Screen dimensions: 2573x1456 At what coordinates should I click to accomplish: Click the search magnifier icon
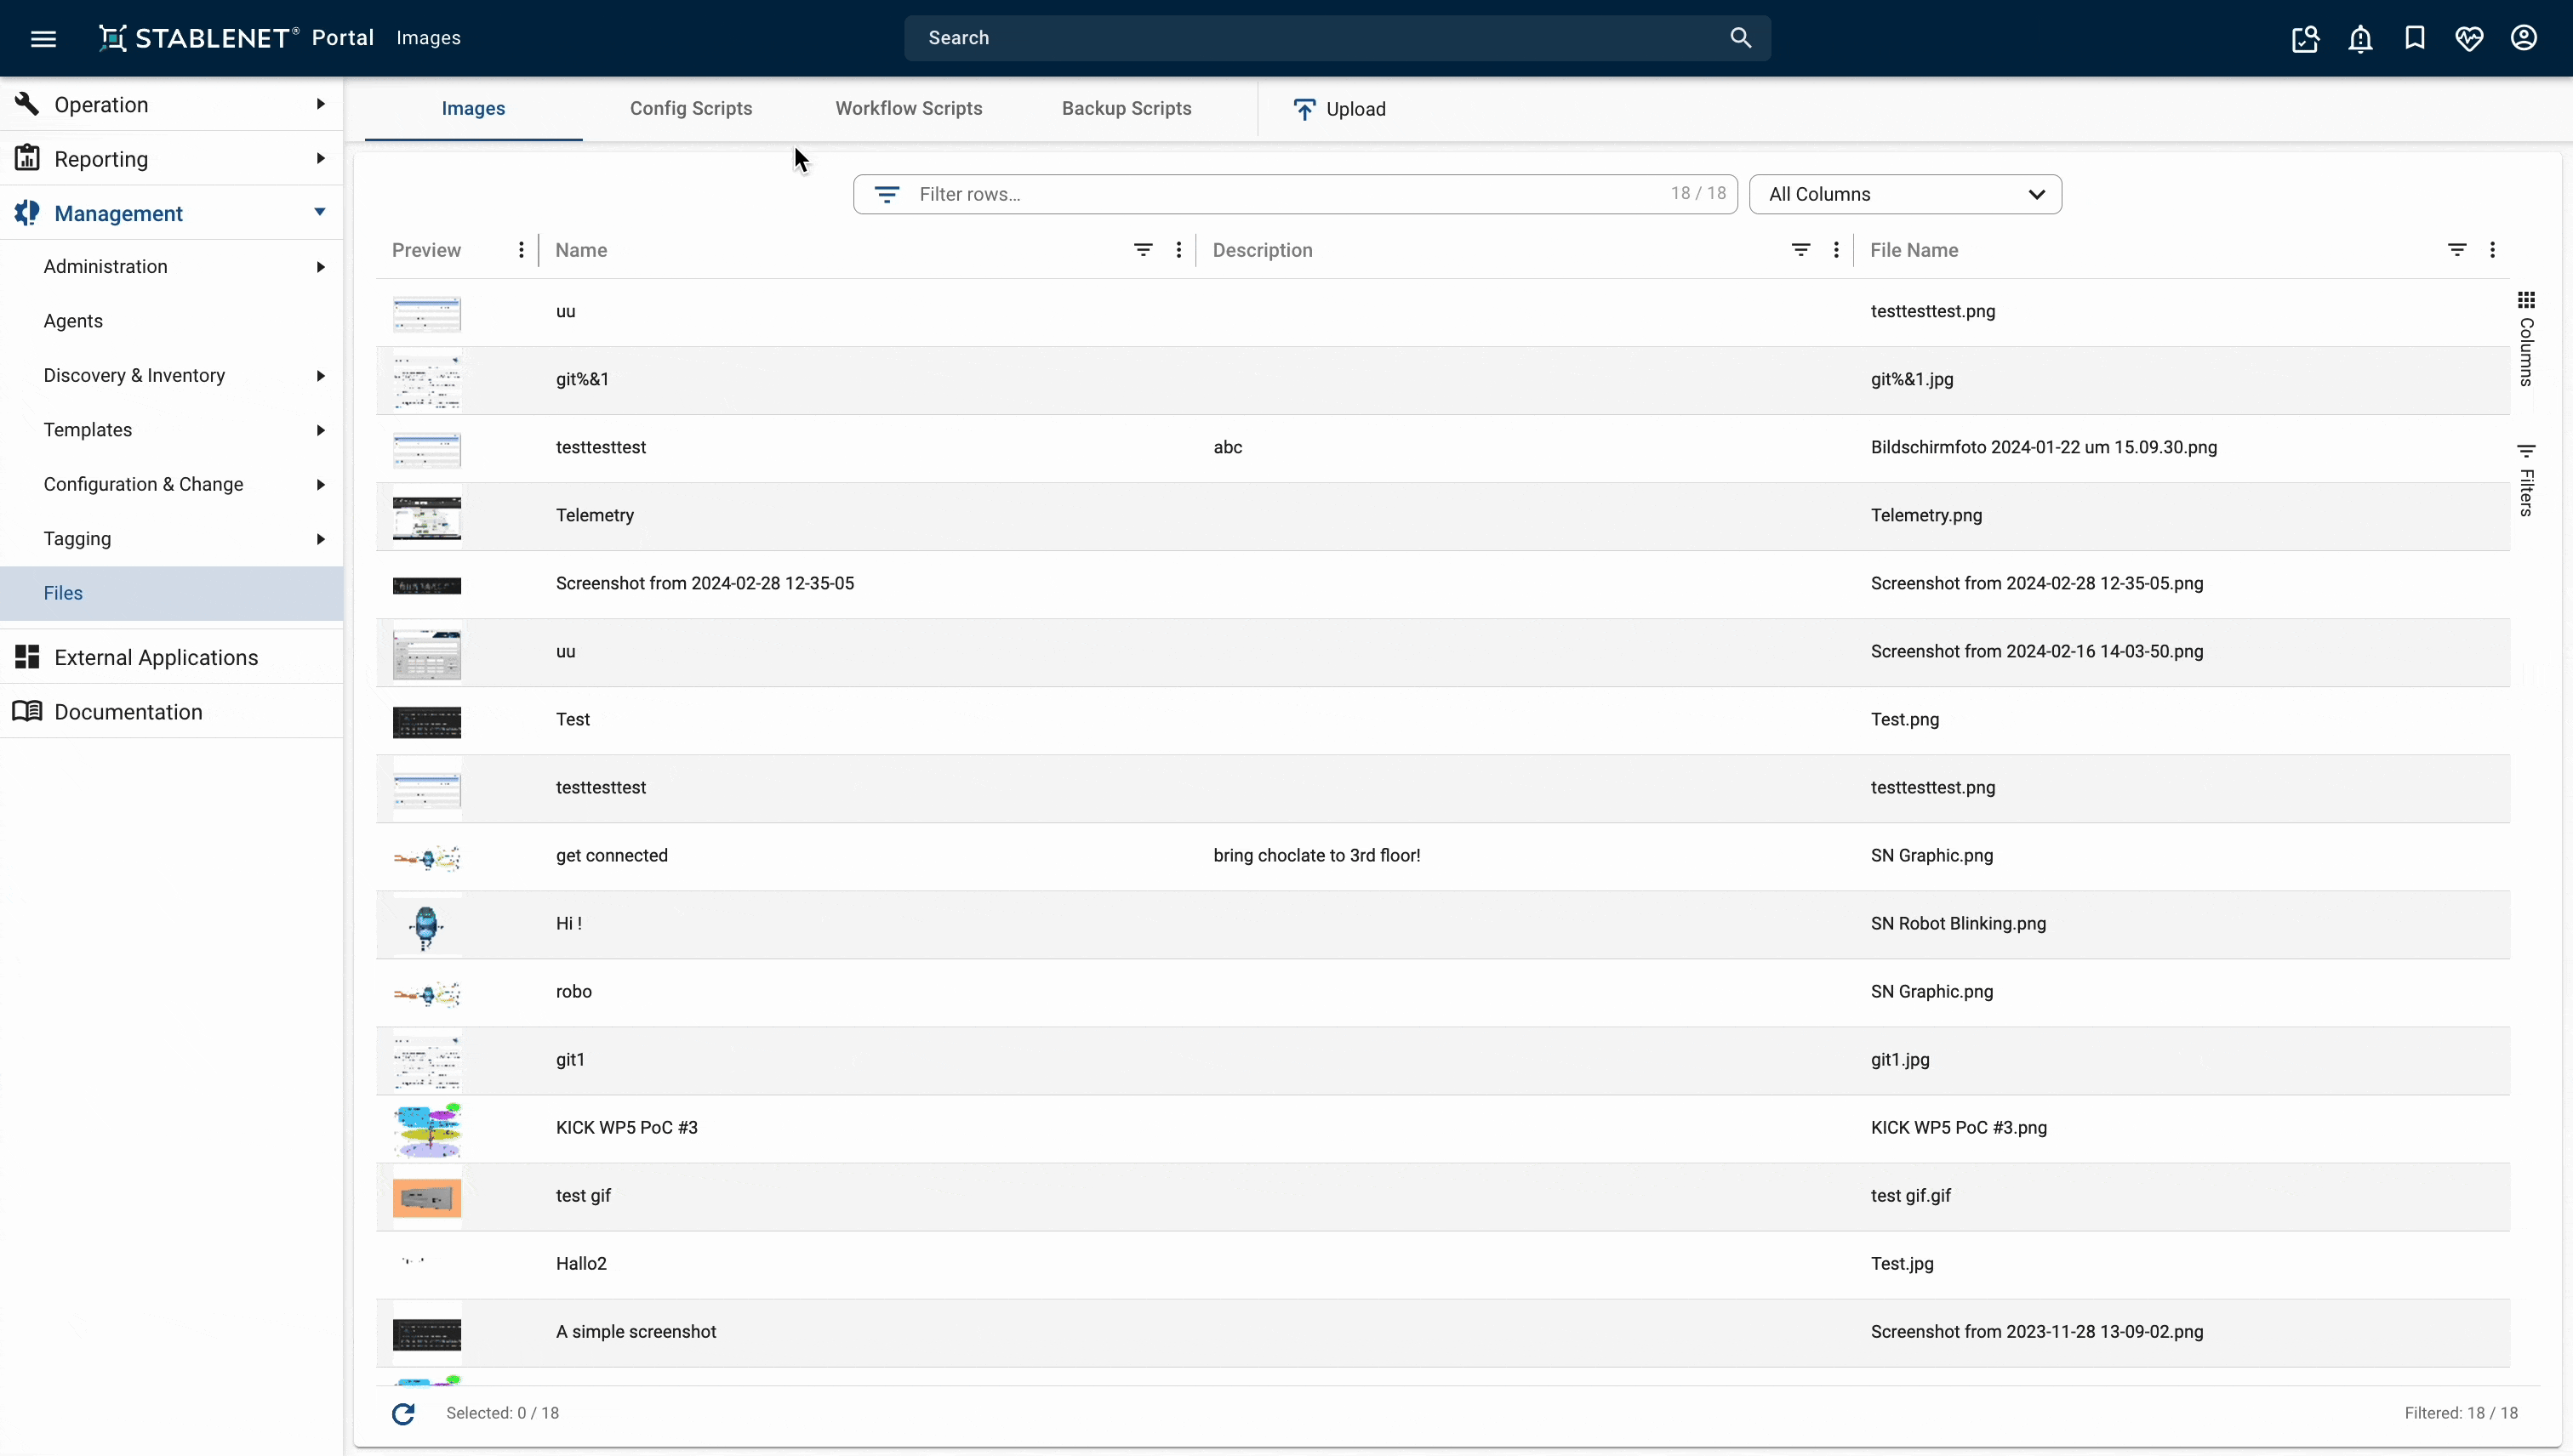point(1741,38)
